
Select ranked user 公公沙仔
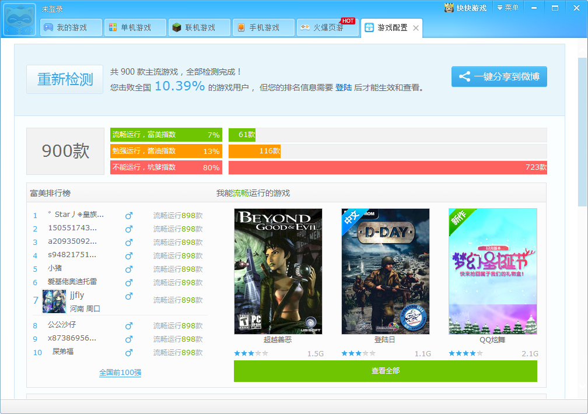pyautogui.click(x=62, y=325)
